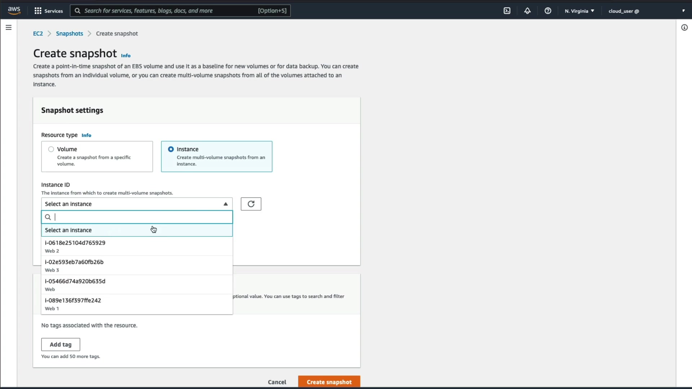Click the Add tag button
Viewport: 692px width, 389px height.
tap(61, 344)
